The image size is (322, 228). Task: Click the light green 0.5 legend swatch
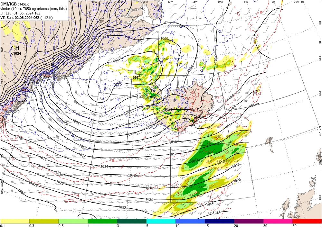point(73,221)
